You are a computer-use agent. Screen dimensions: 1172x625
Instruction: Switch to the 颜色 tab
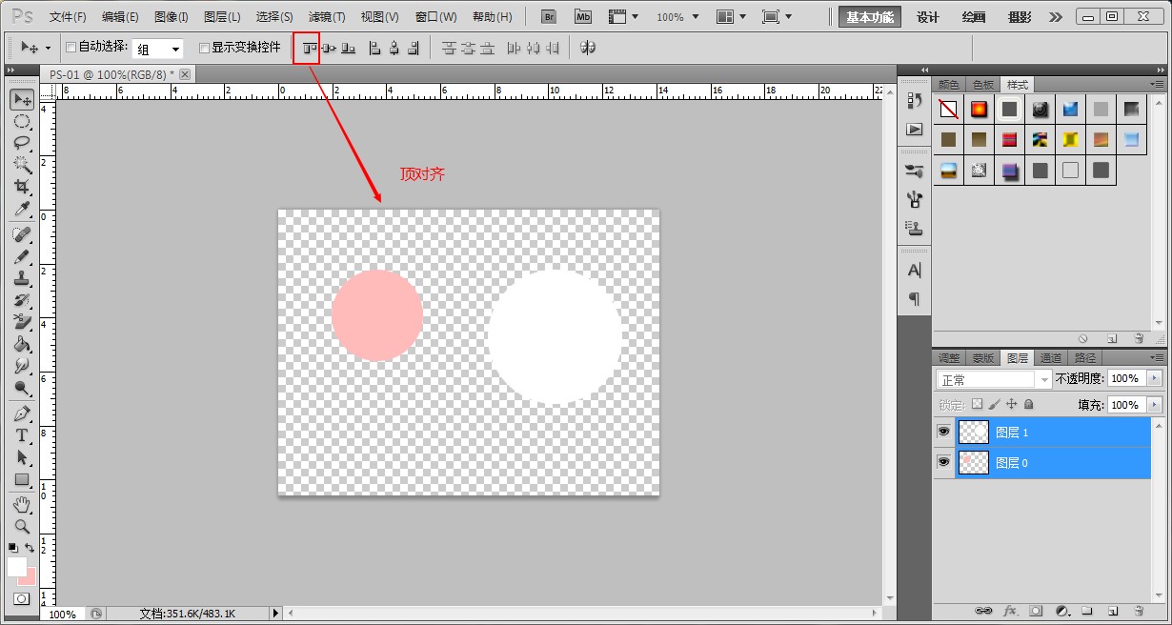coord(949,85)
